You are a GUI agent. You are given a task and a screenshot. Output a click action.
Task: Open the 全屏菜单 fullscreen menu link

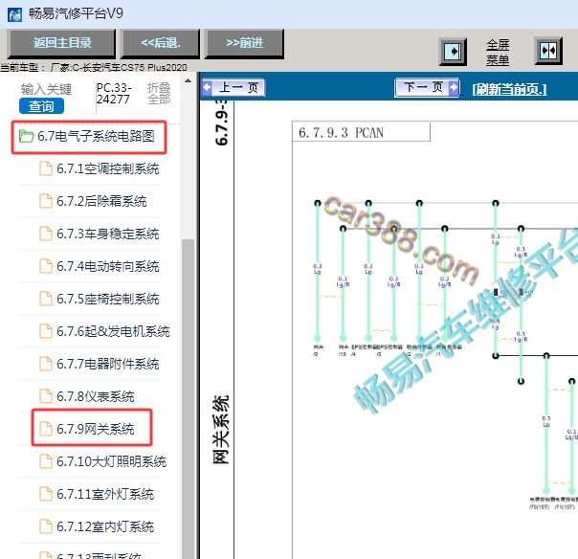coord(498,53)
